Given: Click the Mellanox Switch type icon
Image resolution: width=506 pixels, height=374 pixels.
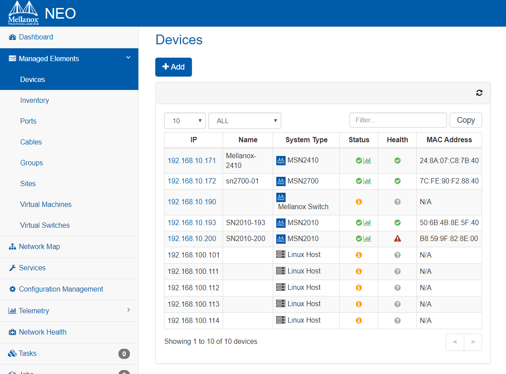Looking at the screenshot, I should 281,197.
